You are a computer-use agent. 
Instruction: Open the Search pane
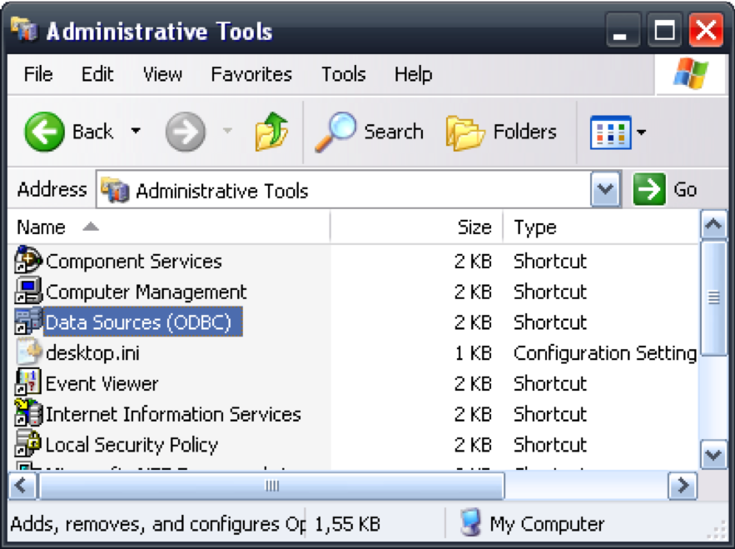click(369, 132)
